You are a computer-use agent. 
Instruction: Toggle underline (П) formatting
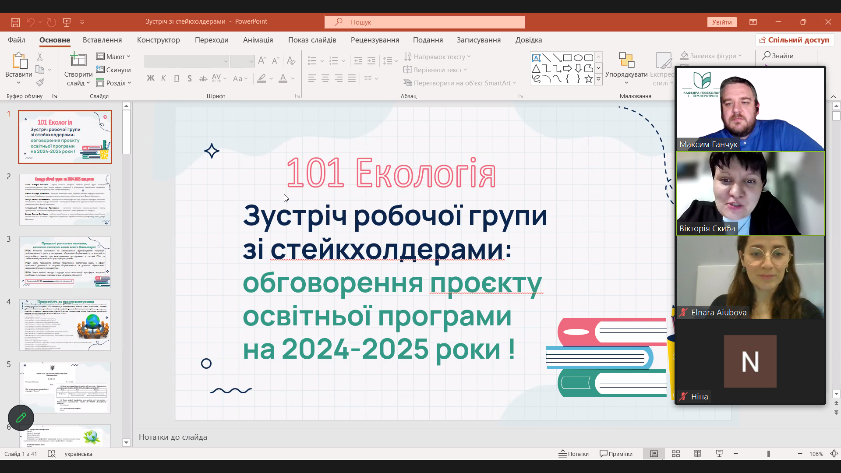click(x=177, y=78)
